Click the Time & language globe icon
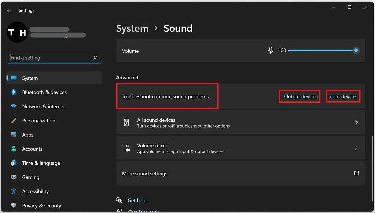The image size is (375, 213). click(14, 163)
